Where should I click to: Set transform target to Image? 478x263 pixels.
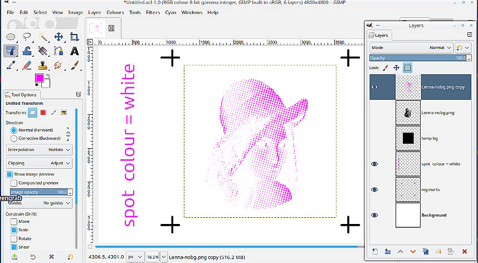(x=64, y=113)
